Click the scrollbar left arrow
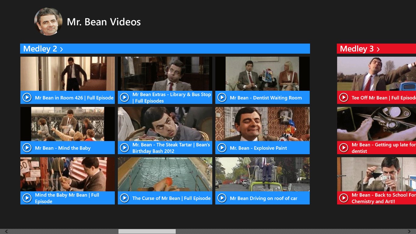Viewport: 416px width, 234px height. (6, 232)
